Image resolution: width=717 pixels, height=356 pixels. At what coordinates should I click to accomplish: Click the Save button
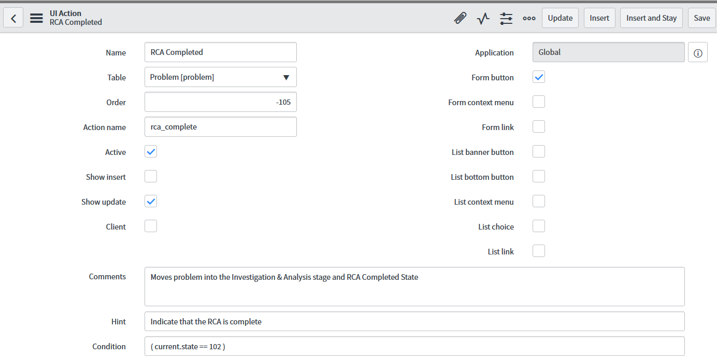(x=702, y=18)
